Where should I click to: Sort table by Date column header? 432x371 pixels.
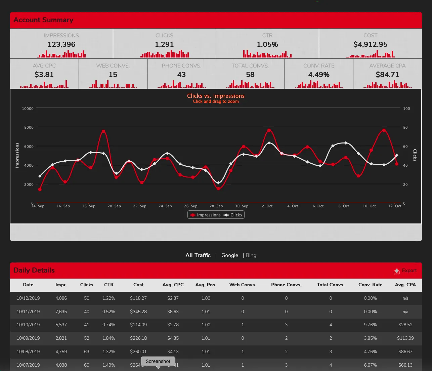pos(28,285)
